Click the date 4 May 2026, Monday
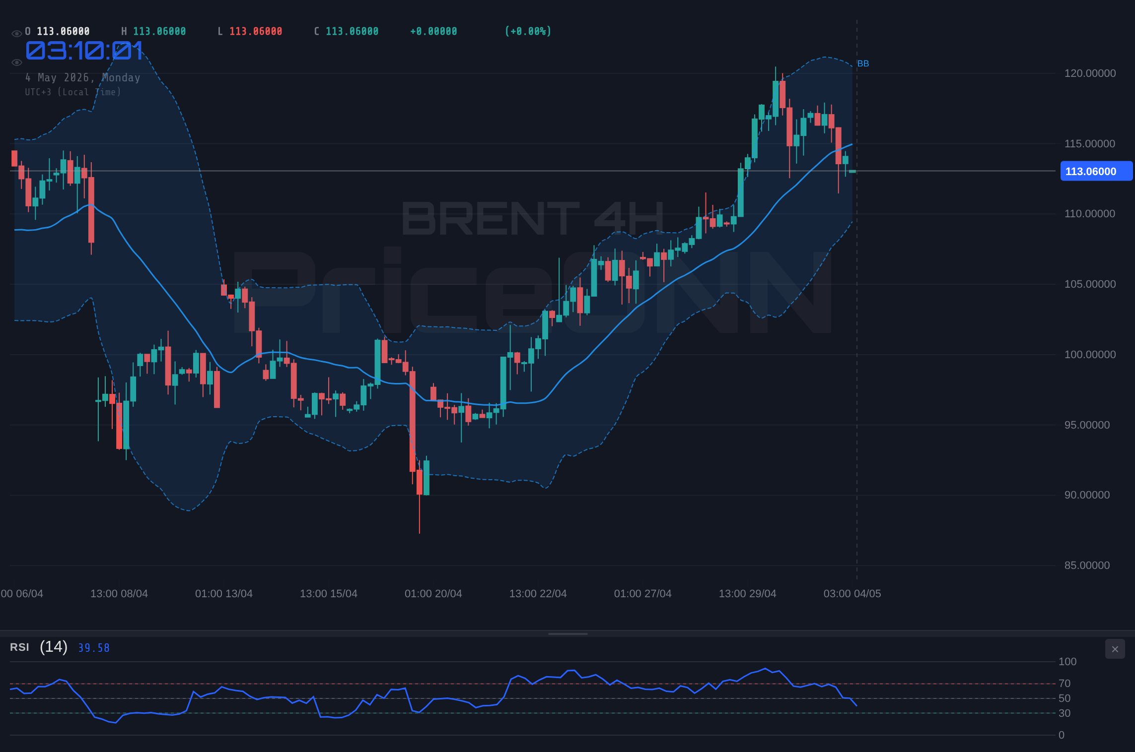1135x752 pixels. 83,78
